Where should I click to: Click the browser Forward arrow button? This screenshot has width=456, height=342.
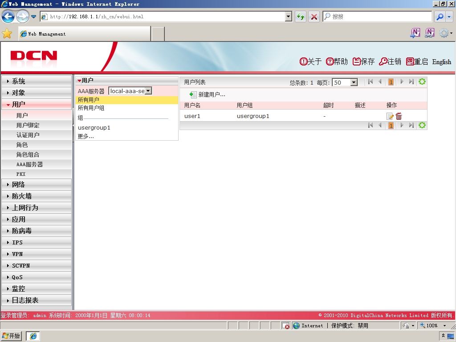22,16
